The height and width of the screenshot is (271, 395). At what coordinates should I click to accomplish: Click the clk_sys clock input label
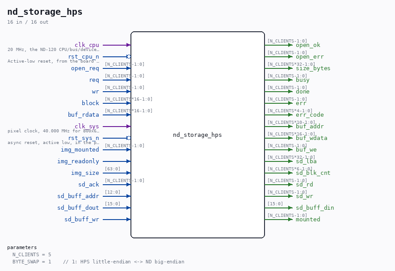[87, 126]
